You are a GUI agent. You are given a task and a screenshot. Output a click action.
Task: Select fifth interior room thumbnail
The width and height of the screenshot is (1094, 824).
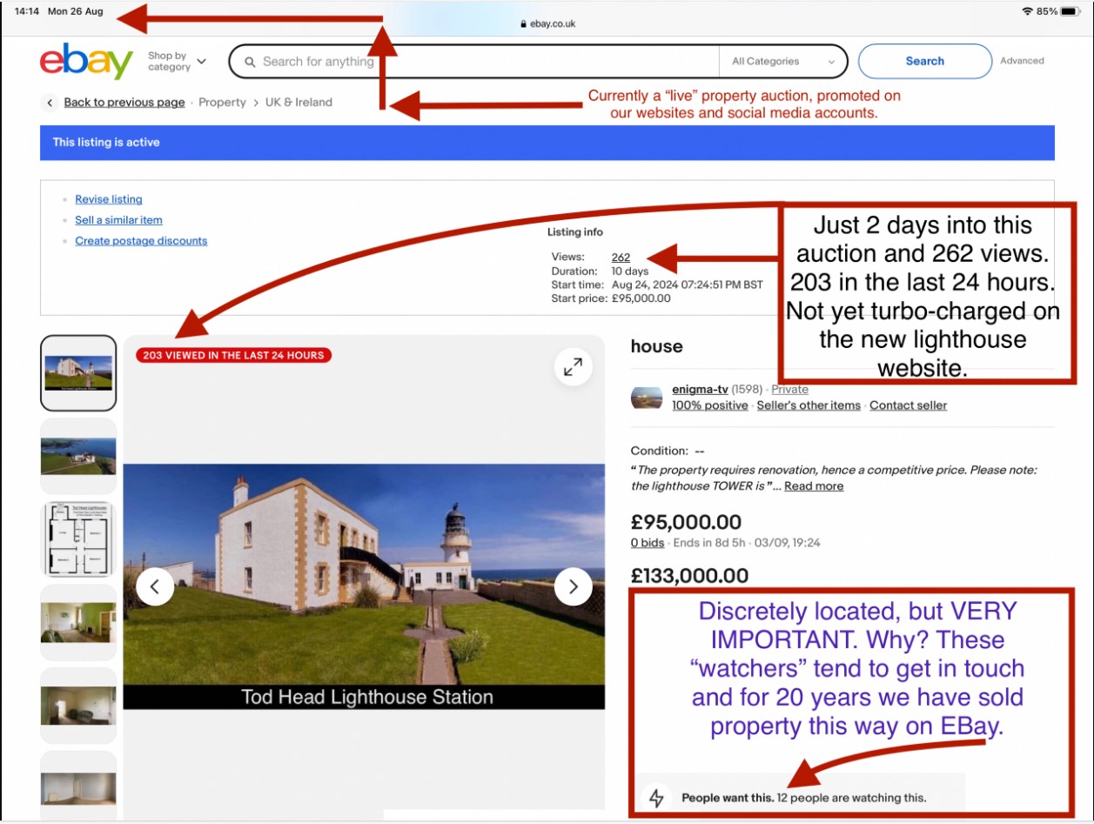tap(78, 706)
